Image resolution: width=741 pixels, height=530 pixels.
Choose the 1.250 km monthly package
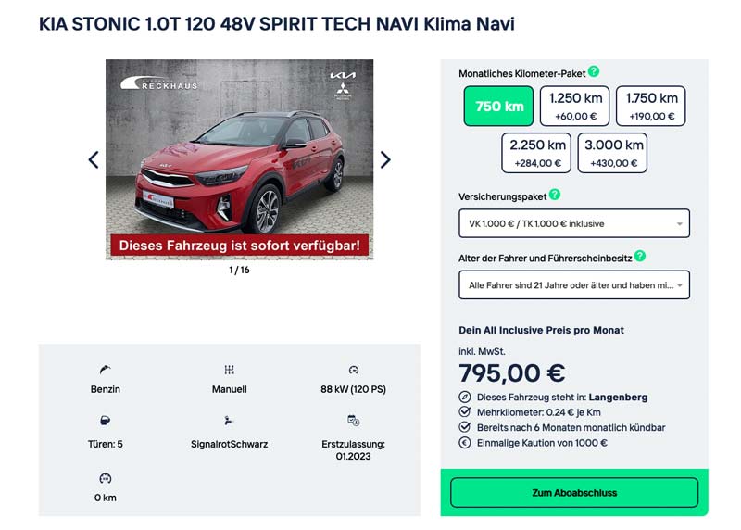pos(575,106)
